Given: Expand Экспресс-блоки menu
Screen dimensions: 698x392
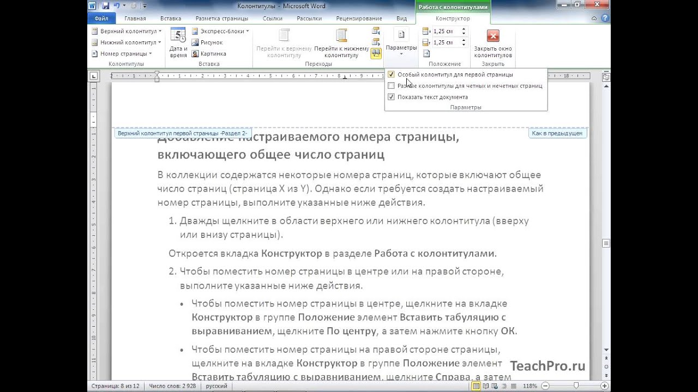Looking at the screenshot, I should point(220,31).
